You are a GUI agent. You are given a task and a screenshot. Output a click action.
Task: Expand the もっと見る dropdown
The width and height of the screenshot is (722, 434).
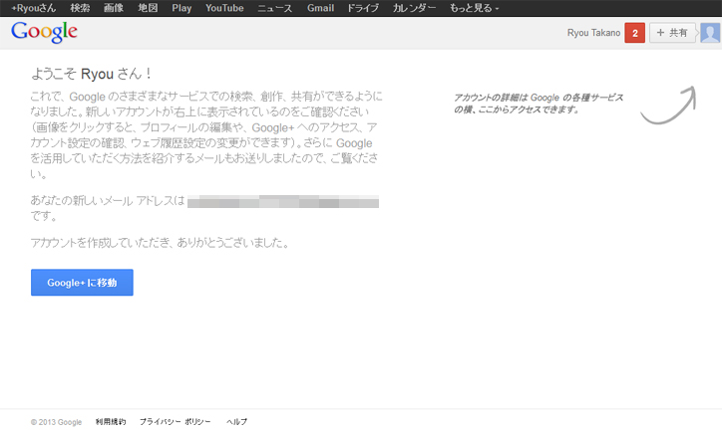(x=474, y=8)
